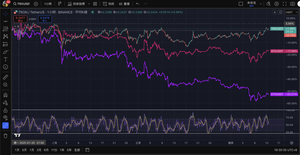
Task: Open the candlestick chart type selector
Action: 60,4
